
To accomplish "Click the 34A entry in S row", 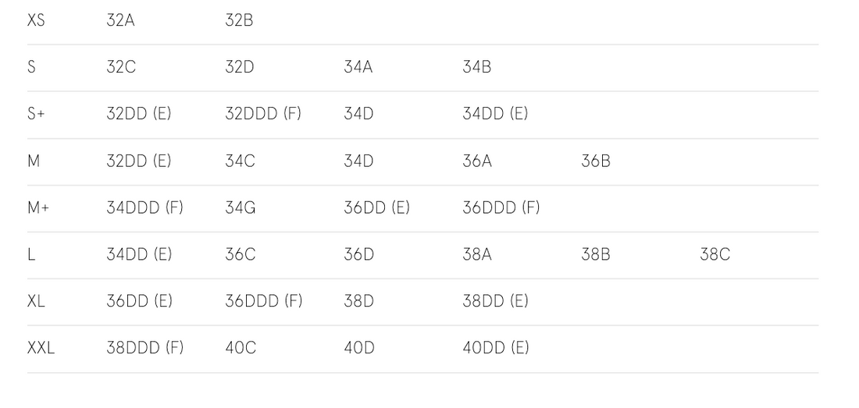I will 358,67.
